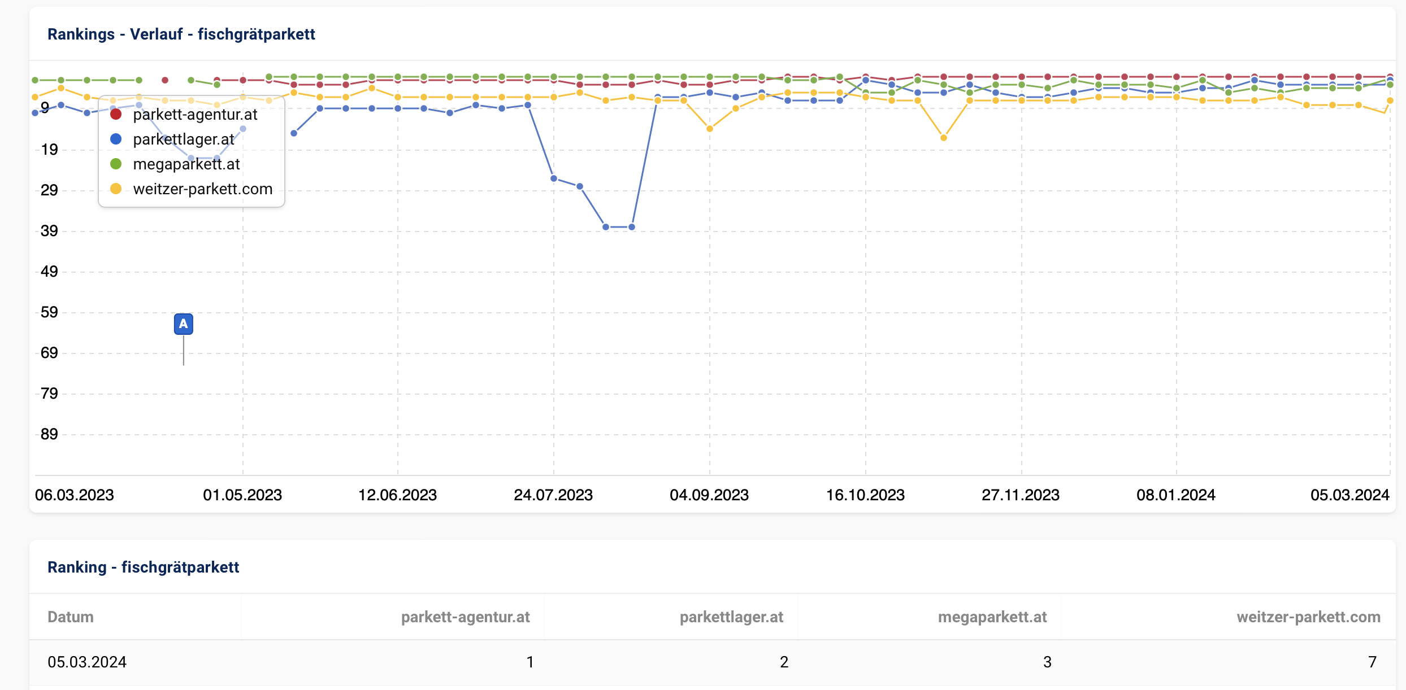This screenshot has width=1406, height=690.
Task: Click the lowest yellow data point before 27.11.2023
Action: 944,138
